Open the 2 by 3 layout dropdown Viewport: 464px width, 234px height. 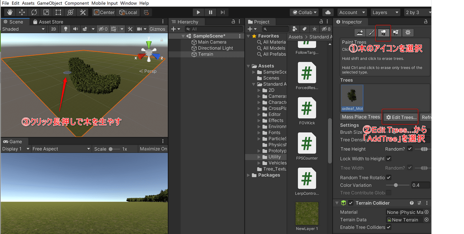[x=418, y=12]
